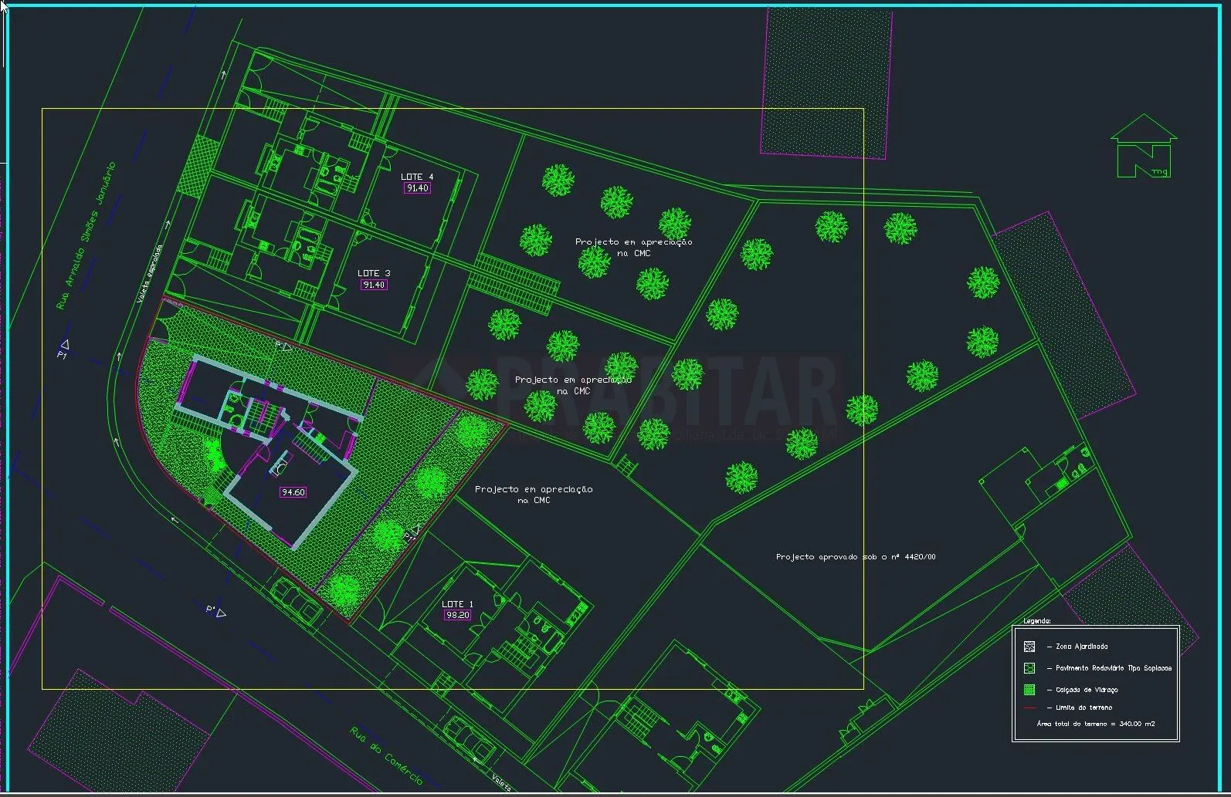
Task: Select the Pavimento Rodoviário Tipo Soplacas legend text
Action: tap(1113, 668)
